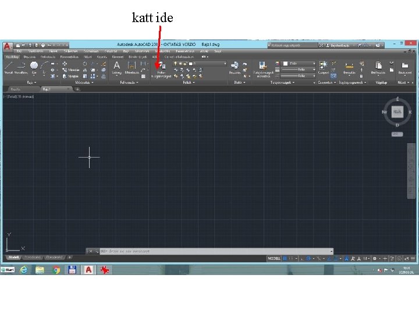Insert a table via the table icon
This screenshot has height=314, width=419.
click(144, 76)
